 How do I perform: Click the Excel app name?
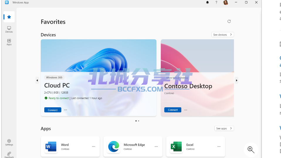click(190, 145)
